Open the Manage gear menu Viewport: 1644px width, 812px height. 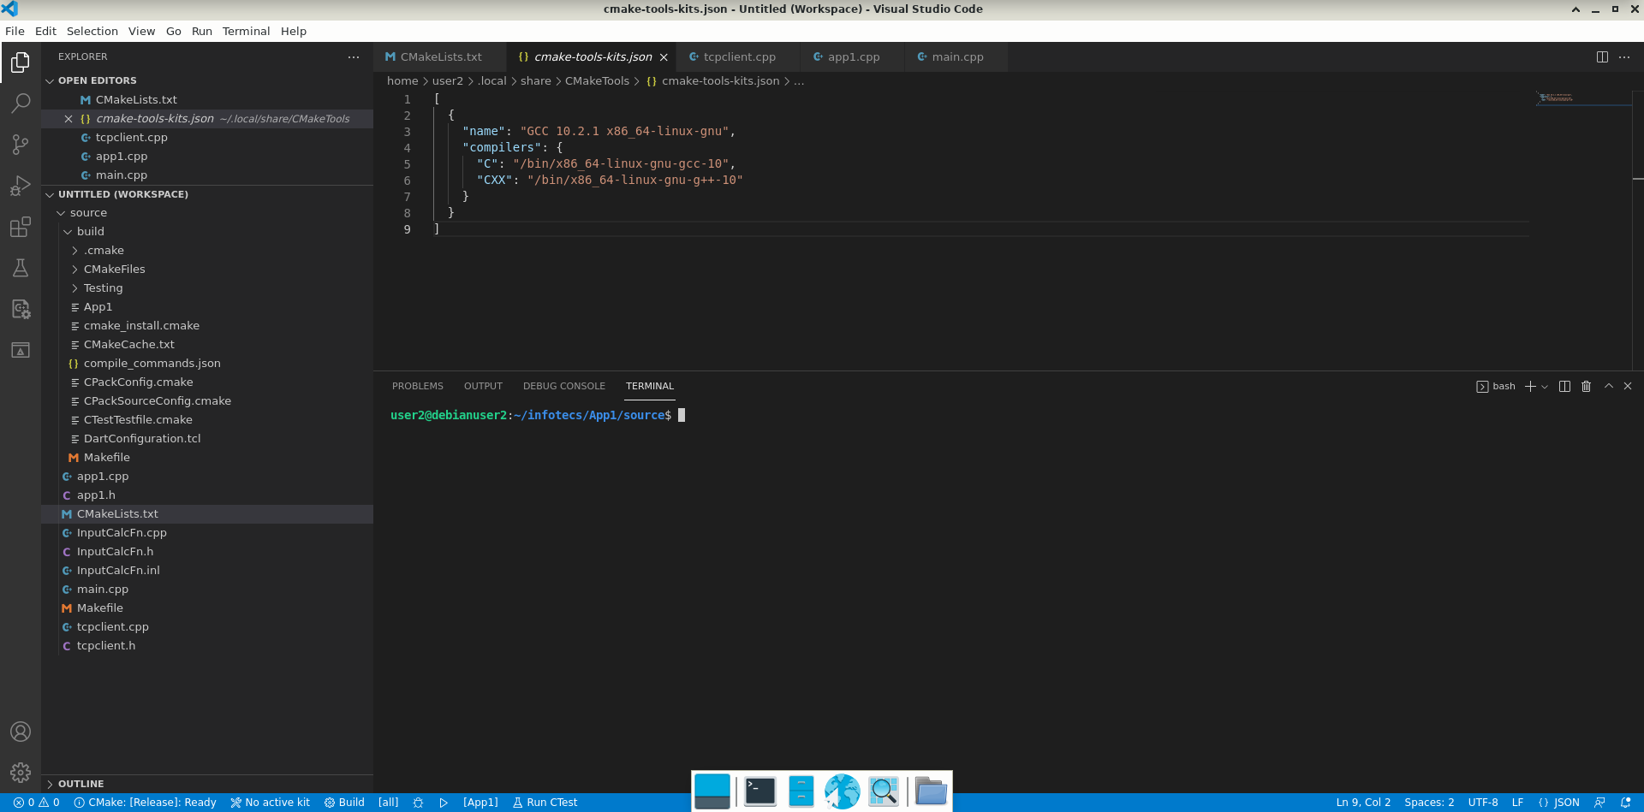[x=21, y=773]
